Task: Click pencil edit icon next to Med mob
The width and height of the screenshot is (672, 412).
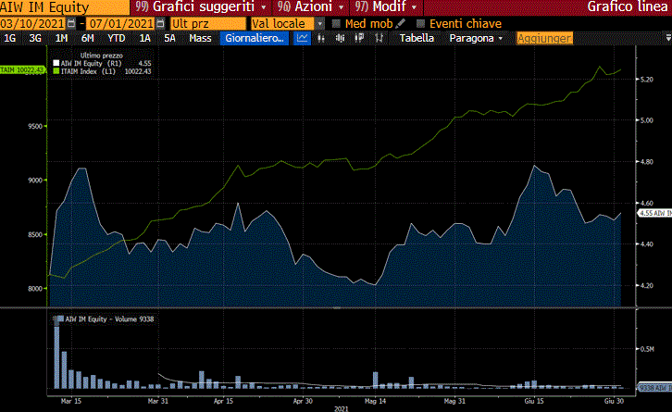Action: 401,23
